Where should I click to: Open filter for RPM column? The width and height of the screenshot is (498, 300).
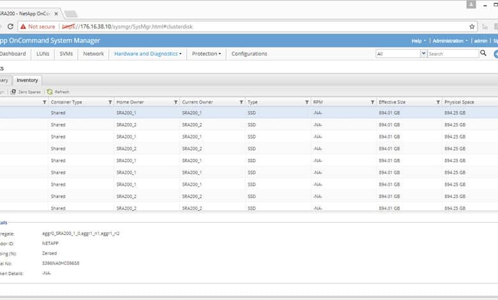click(x=373, y=102)
